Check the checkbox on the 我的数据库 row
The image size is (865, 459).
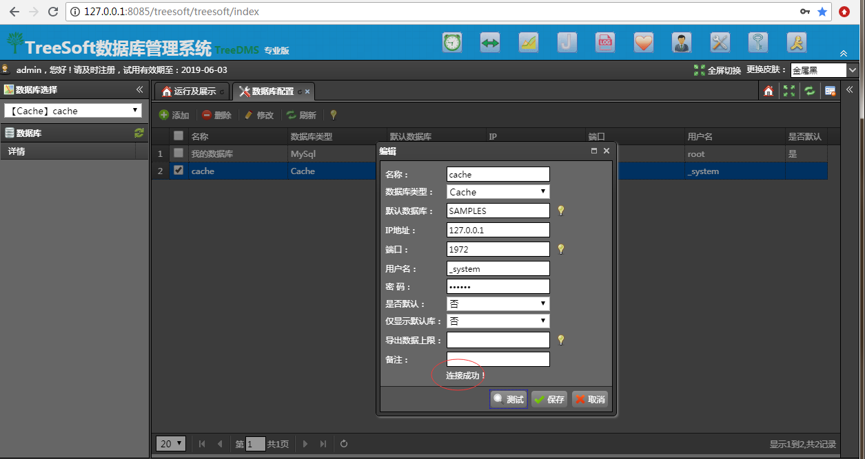click(x=178, y=153)
